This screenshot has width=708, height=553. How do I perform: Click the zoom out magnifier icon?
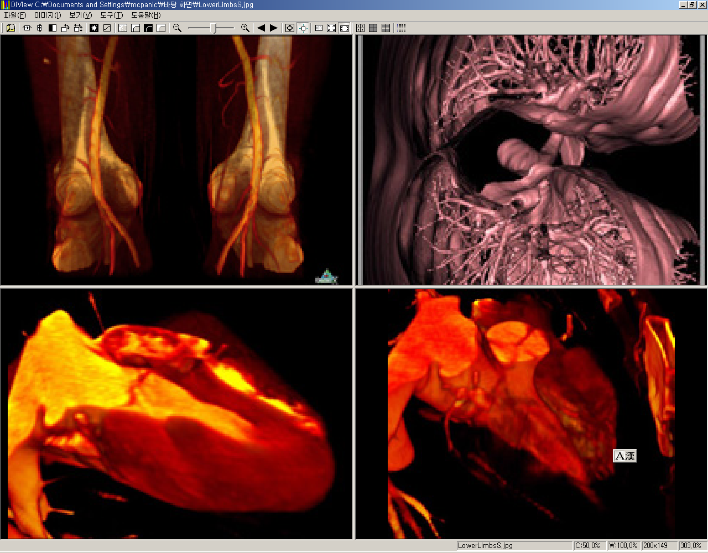tap(177, 28)
